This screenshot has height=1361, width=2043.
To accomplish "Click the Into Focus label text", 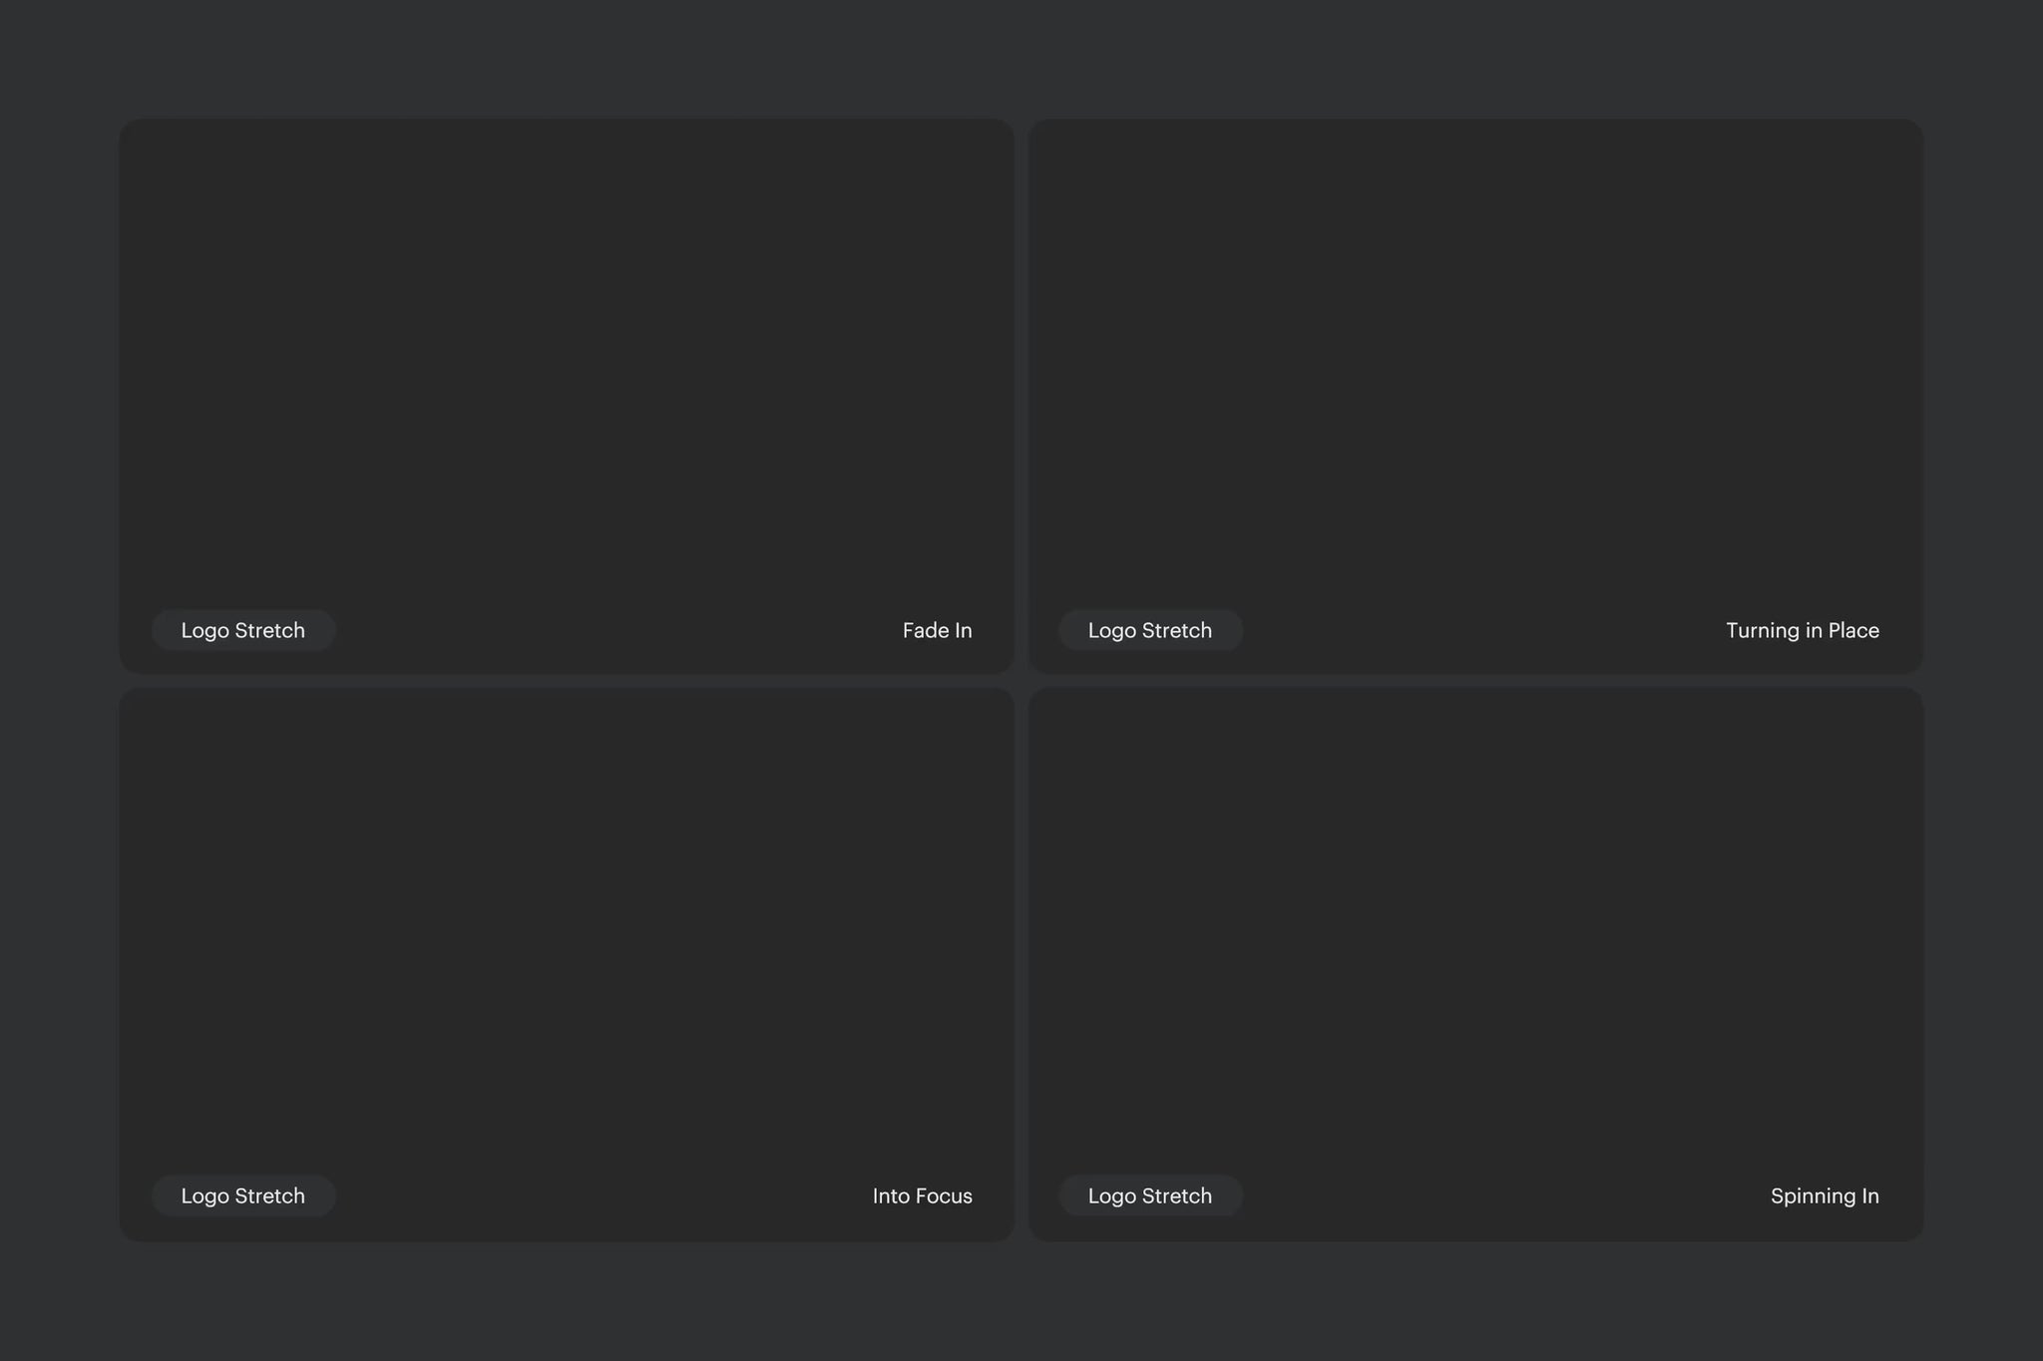I will tap(922, 1195).
